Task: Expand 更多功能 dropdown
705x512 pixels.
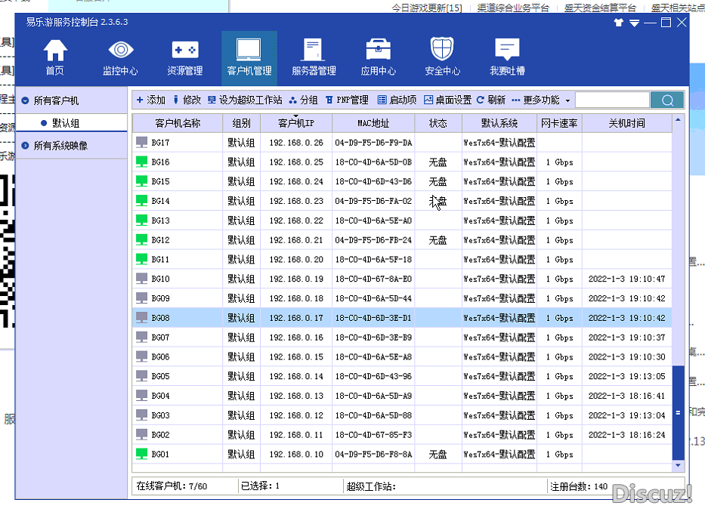Action: [x=541, y=100]
